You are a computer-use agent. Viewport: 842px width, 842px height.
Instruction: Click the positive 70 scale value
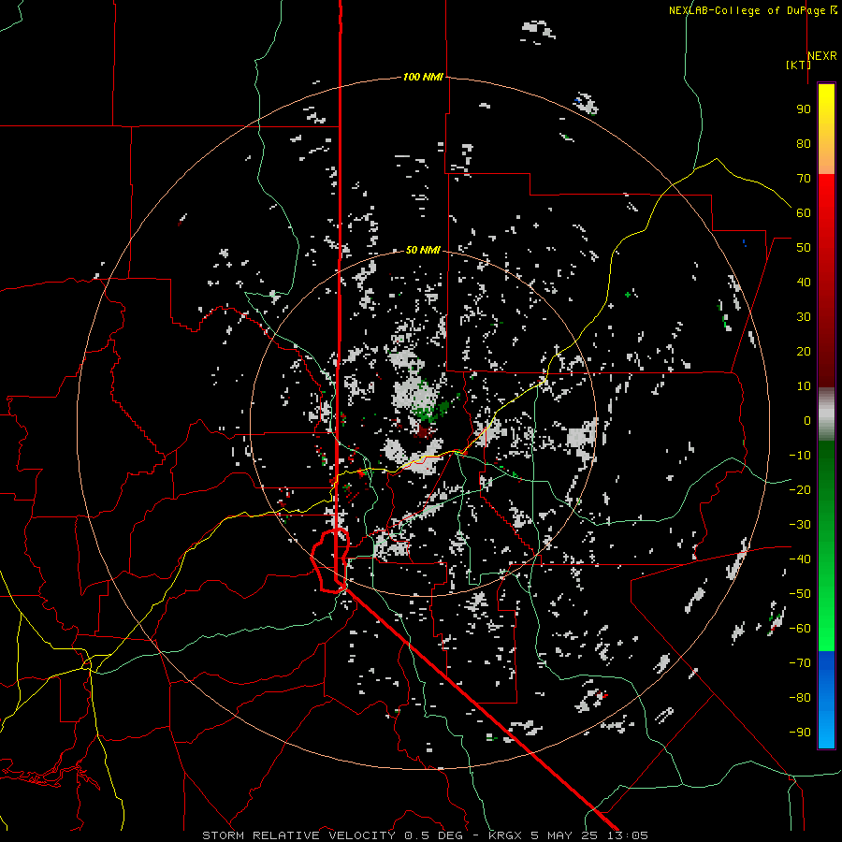point(804,179)
